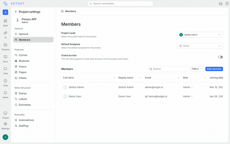Toggle the Guest access switch
Image resolution: width=230 pixels, height=144 pixels.
click(220, 57)
